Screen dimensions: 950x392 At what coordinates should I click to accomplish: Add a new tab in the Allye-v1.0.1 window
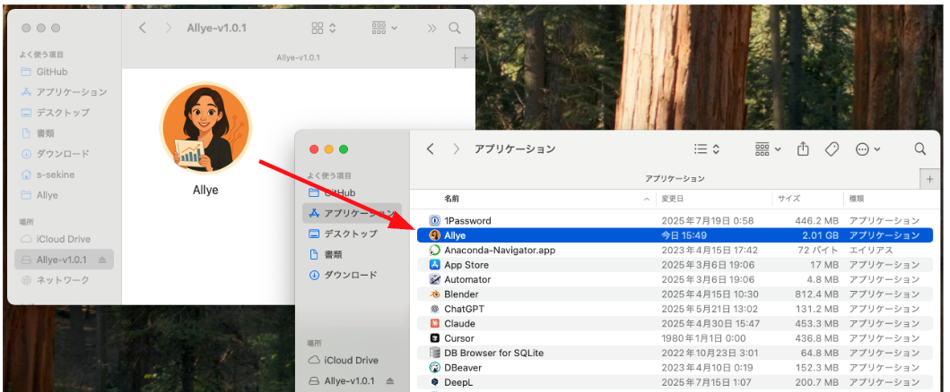(465, 58)
